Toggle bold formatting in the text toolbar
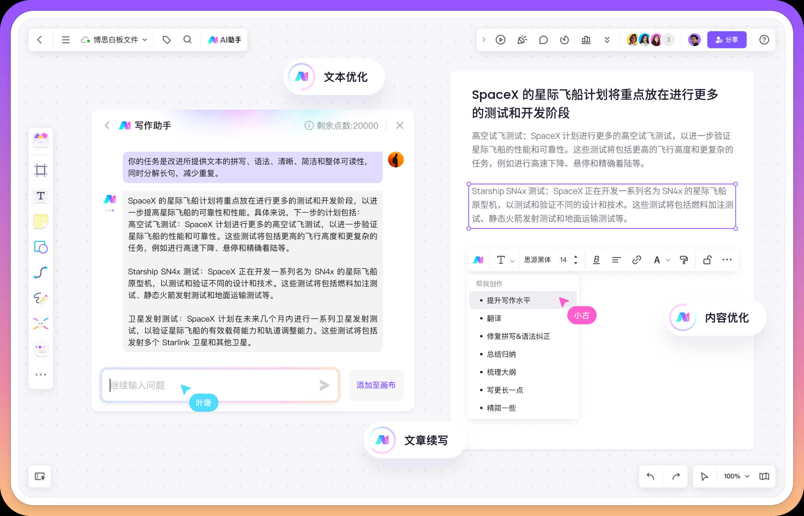Image resolution: width=804 pixels, height=516 pixels. point(596,260)
